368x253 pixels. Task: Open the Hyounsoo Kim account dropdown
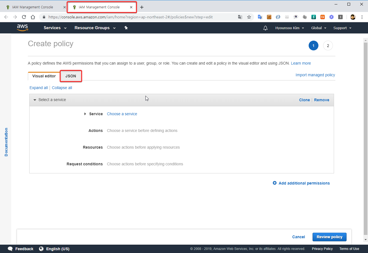pos(290,28)
